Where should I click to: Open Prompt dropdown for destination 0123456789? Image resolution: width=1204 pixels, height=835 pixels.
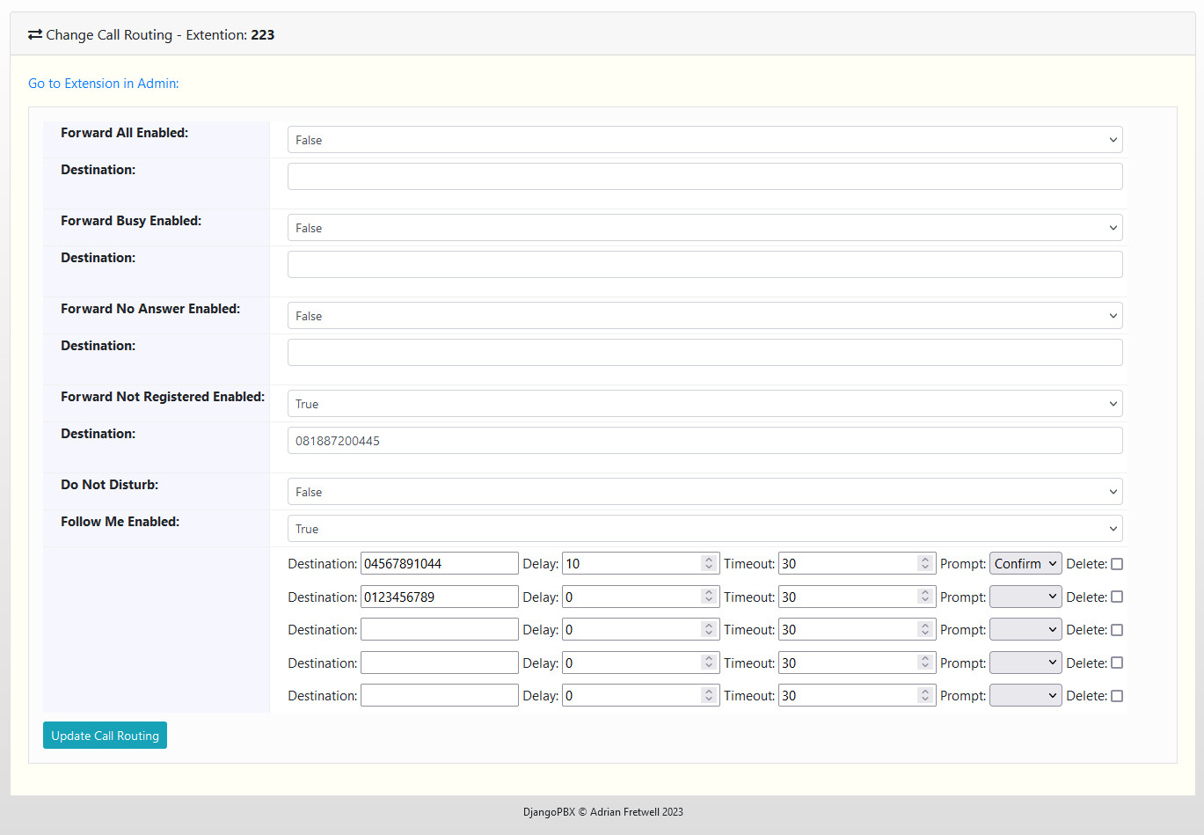(1025, 597)
